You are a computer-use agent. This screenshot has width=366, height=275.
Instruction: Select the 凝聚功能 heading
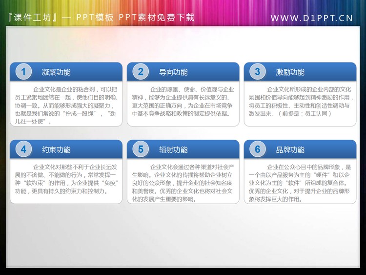tap(56, 72)
